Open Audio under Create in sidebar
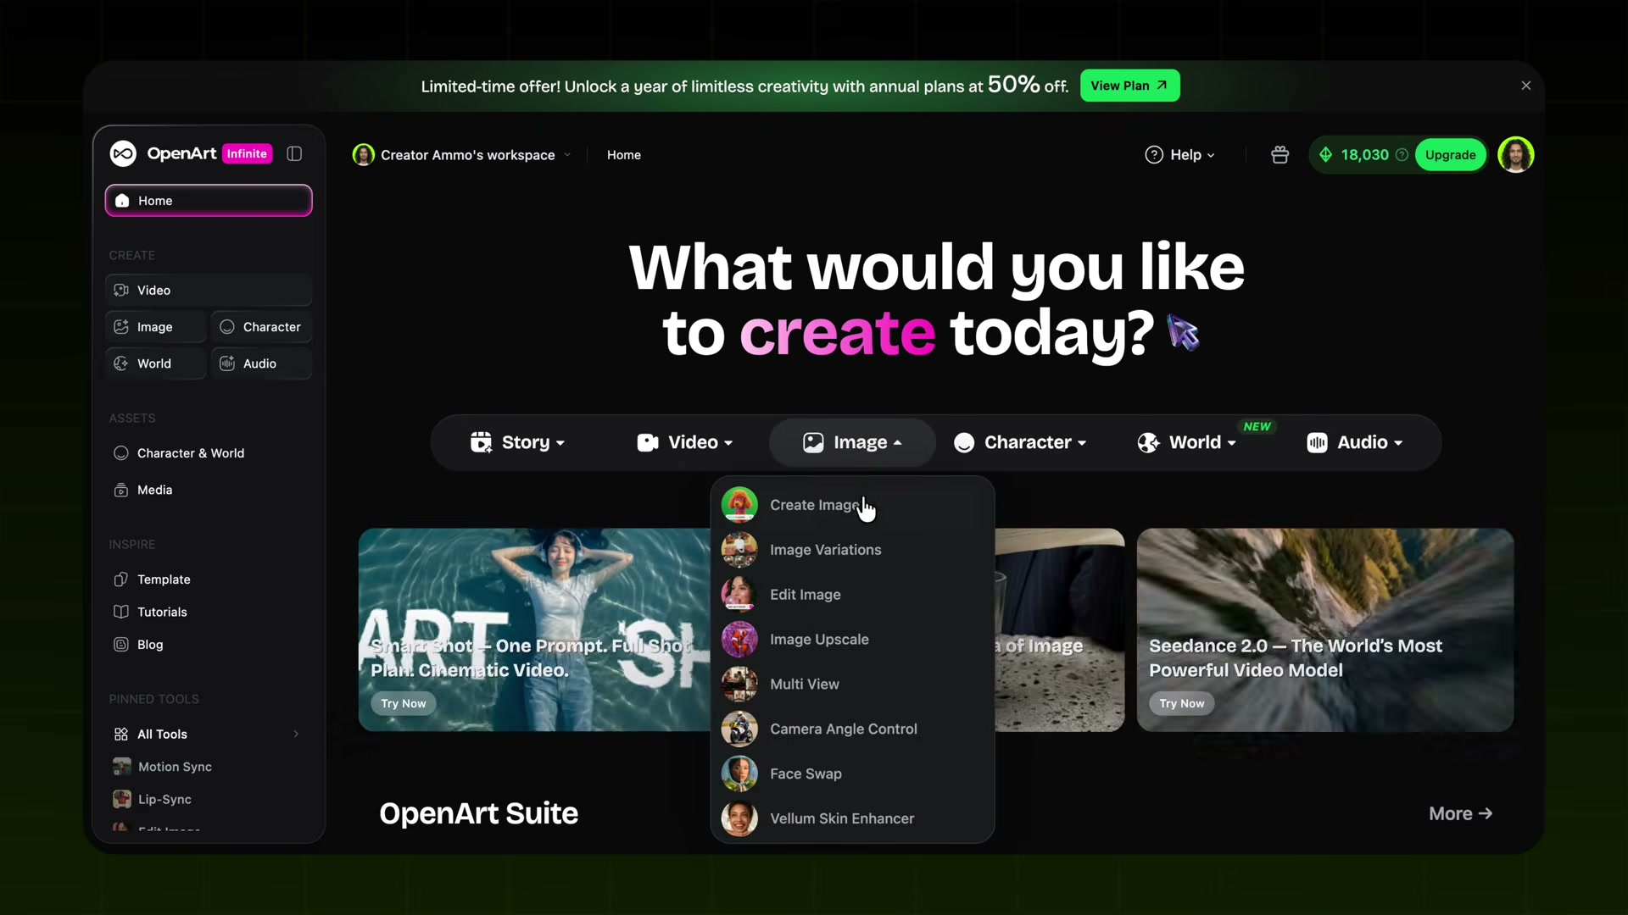The image size is (1628, 915). pyautogui.click(x=261, y=363)
